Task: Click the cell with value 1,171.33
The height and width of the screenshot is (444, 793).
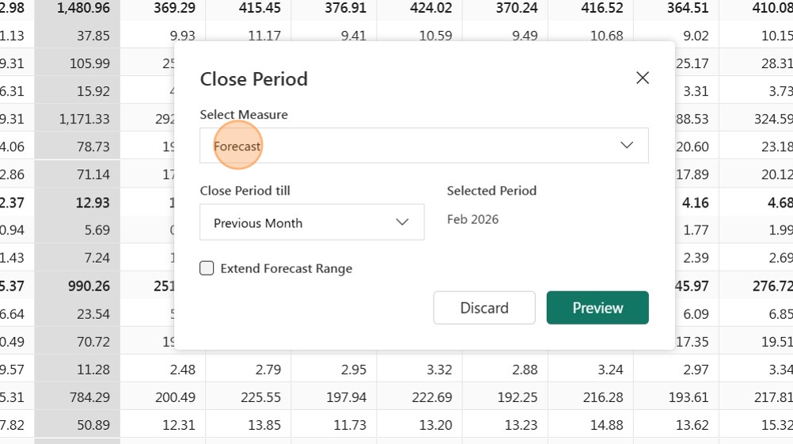Action: click(x=78, y=119)
